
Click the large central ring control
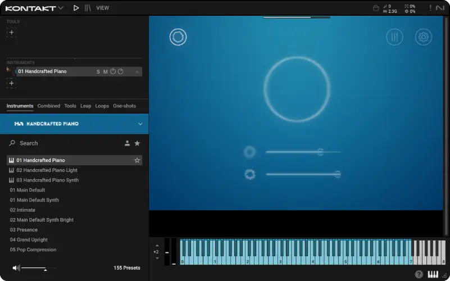click(297, 89)
